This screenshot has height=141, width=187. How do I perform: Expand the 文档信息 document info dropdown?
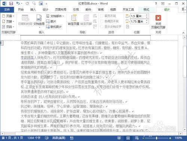click(39, 27)
